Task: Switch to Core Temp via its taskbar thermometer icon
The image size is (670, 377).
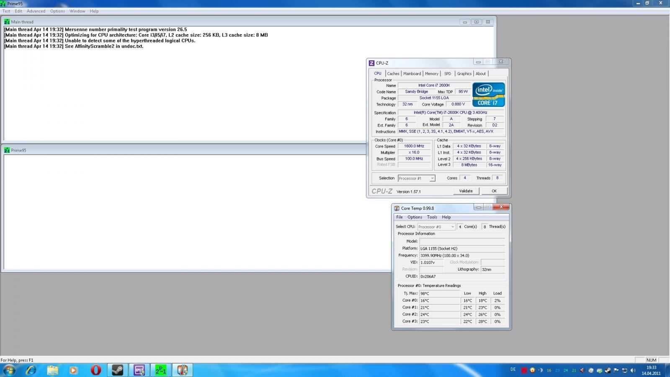Action: pos(182,370)
